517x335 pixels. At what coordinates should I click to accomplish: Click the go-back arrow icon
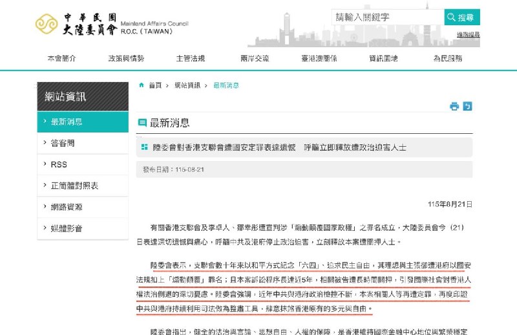click(467, 106)
